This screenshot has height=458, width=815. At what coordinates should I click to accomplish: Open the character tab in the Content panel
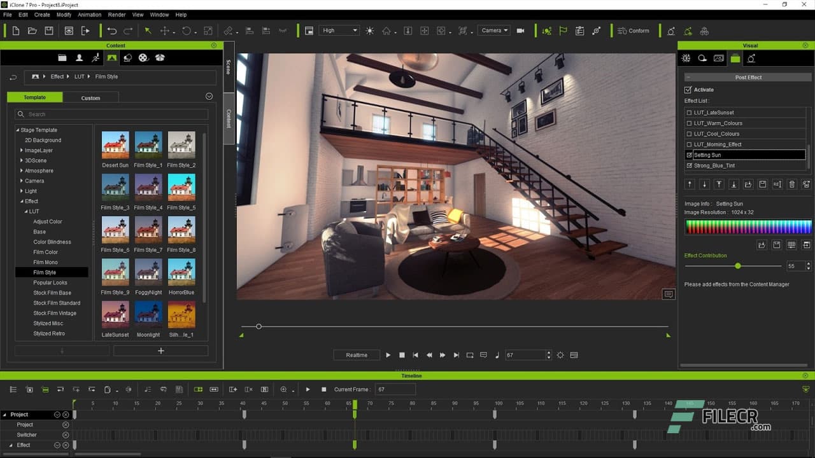click(x=79, y=57)
